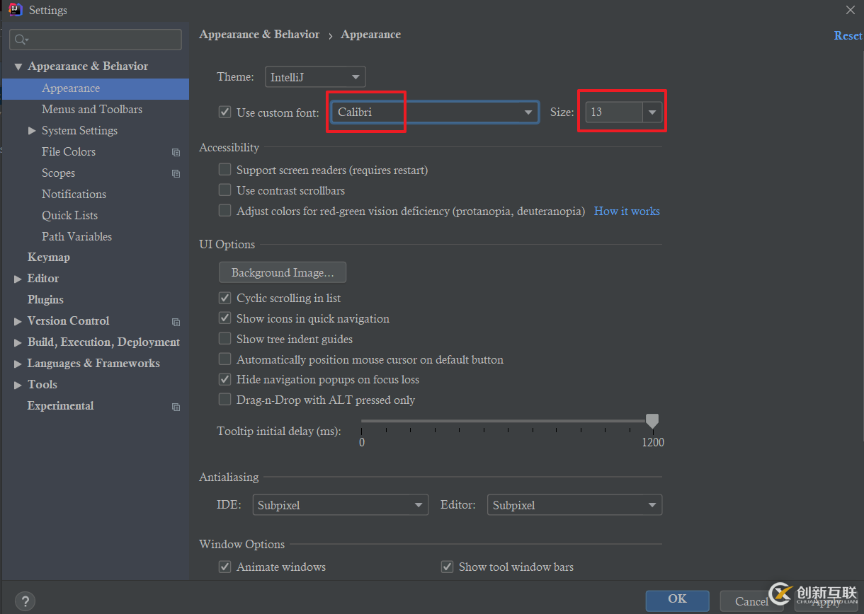
Task: Uncheck Show tool window bars checkbox
Action: [448, 567]
